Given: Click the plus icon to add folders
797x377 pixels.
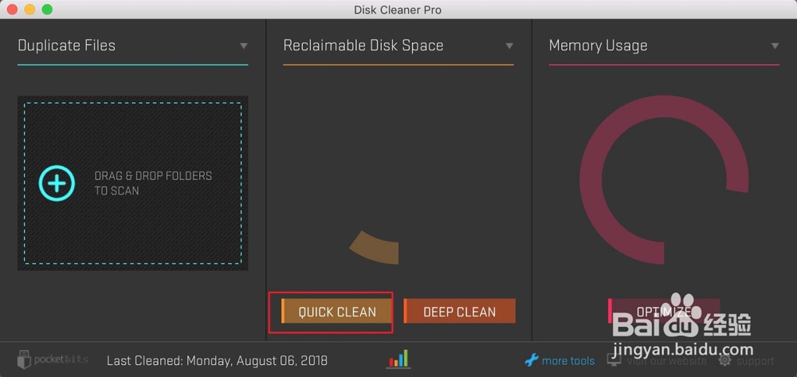Looking at the screenshot, I should (x=57, y=184).
